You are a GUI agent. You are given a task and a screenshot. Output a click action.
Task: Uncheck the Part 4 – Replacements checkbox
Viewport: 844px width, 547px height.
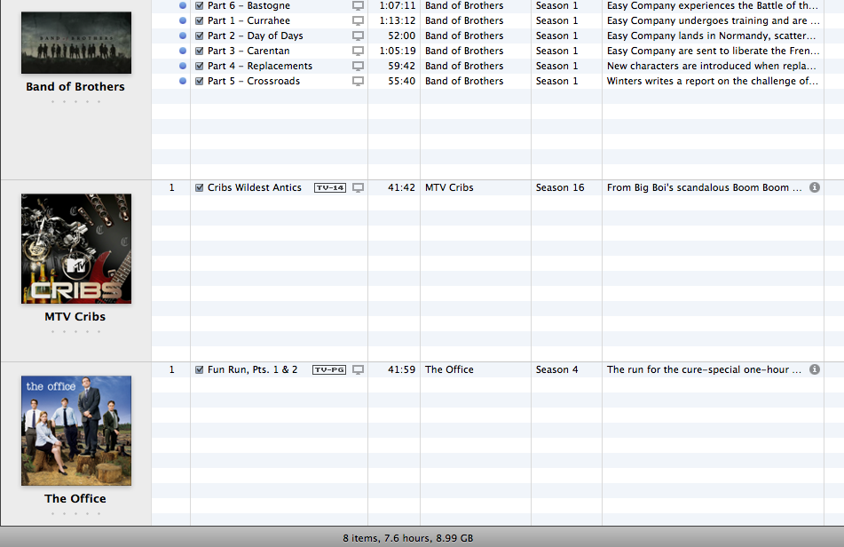pos(199,66)
